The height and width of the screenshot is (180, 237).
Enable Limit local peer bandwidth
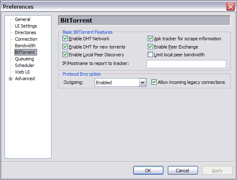[x=150, y=55]
